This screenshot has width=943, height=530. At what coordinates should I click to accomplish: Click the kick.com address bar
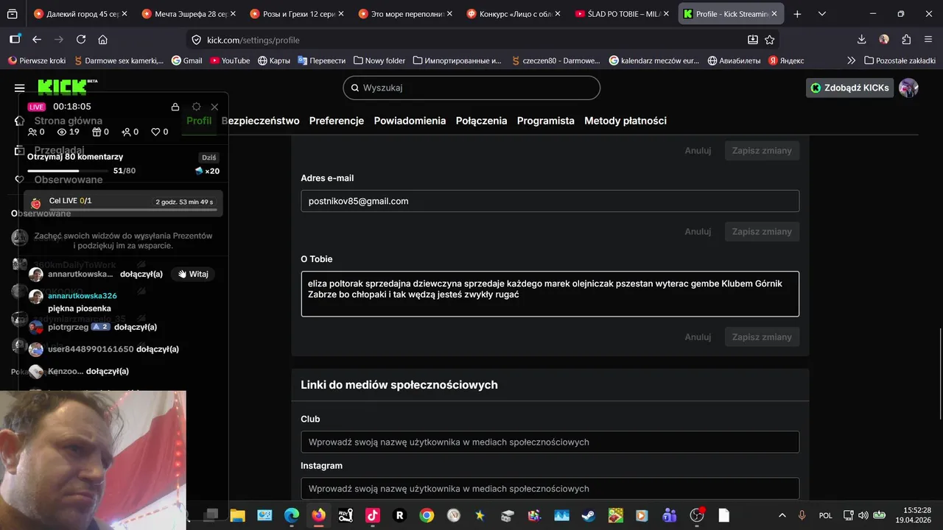click(x=471, y=40)
